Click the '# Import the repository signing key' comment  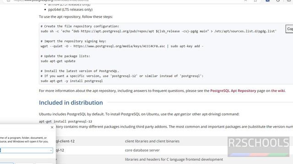73,41
